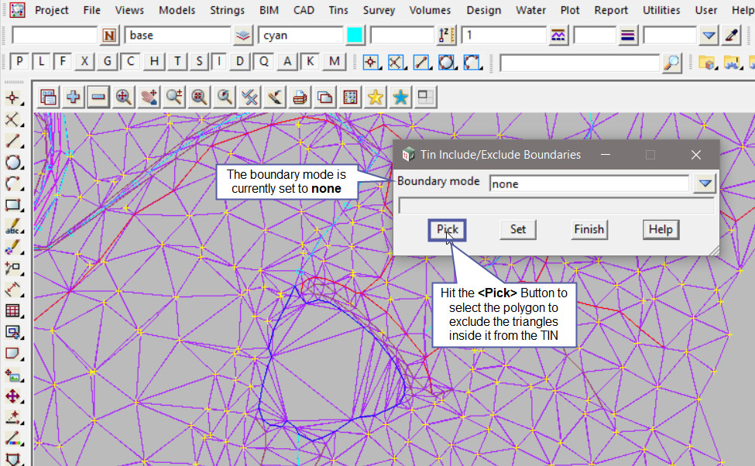
Task: Click the red N name icon
Action: coord(109,36)
